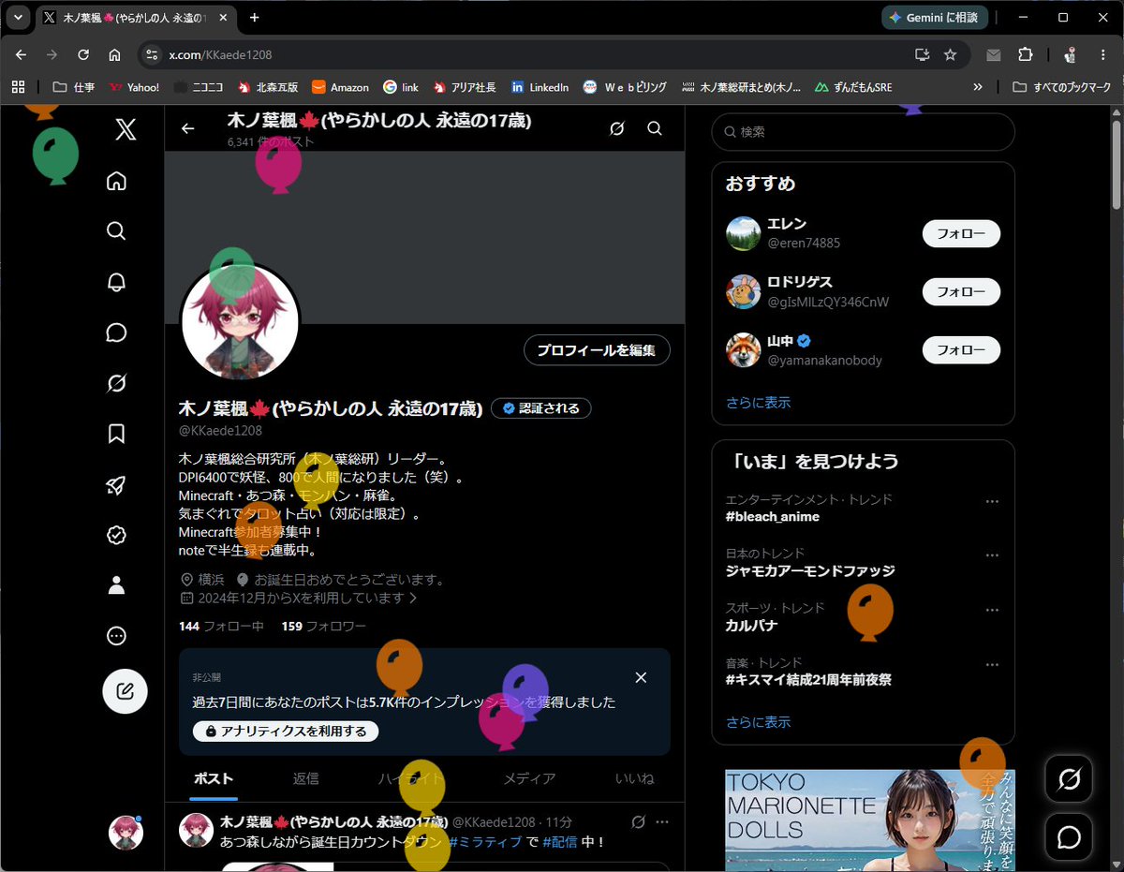Image resolution: width=1124 pixels, height=872 pixels.
Task: Select the ポスト tab
Action: (214, 778)
